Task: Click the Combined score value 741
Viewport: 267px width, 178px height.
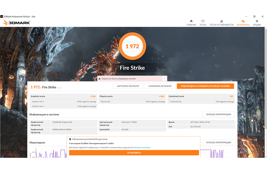Action: (x=231, y=96)
